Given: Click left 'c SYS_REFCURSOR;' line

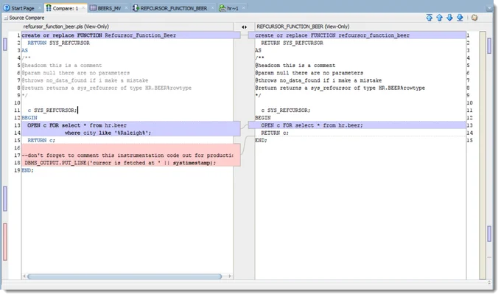Looking at the screenshot, I should coord(52,111).
